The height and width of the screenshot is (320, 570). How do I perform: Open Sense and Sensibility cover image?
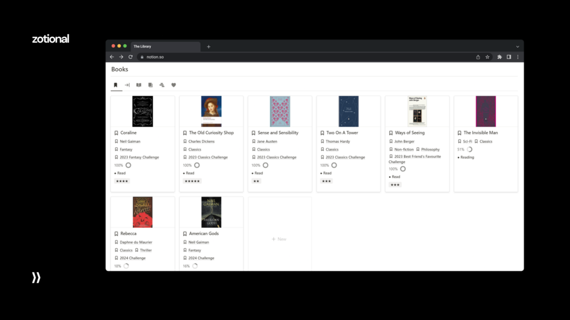tap(280, 112)
